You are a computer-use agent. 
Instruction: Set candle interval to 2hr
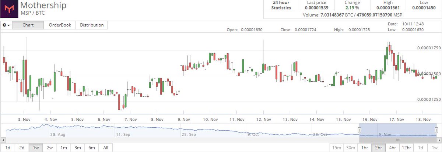(379, 148)
